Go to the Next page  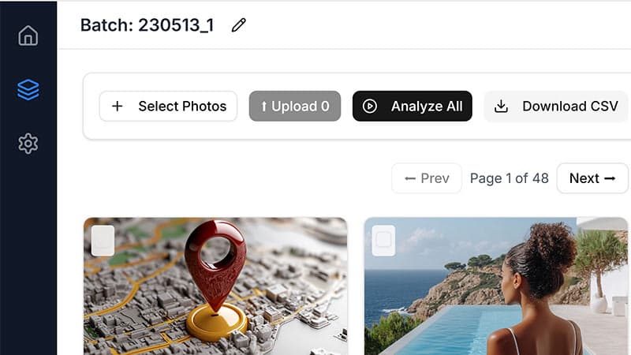[x=592, y=178]
